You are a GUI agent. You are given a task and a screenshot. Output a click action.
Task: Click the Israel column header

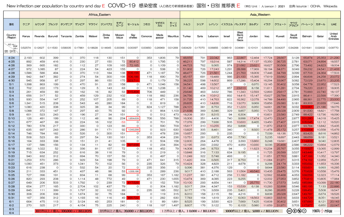(227, 36)
